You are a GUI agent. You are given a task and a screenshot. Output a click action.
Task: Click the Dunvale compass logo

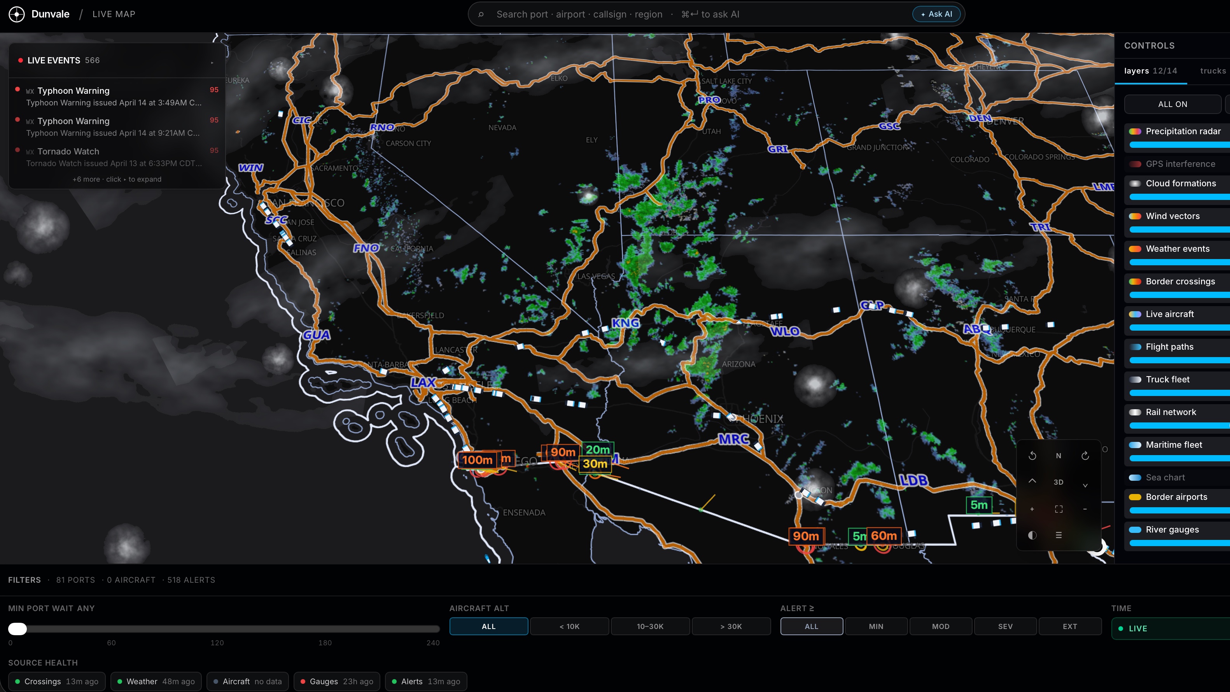(17, 14)
